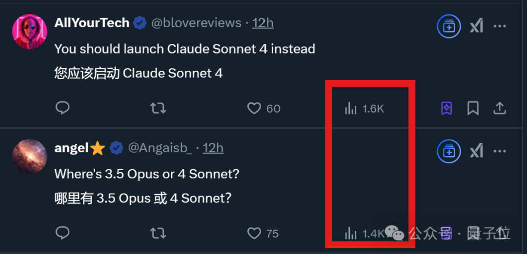Like AllYourTech's tweet with 60 likes

[254, 108]
